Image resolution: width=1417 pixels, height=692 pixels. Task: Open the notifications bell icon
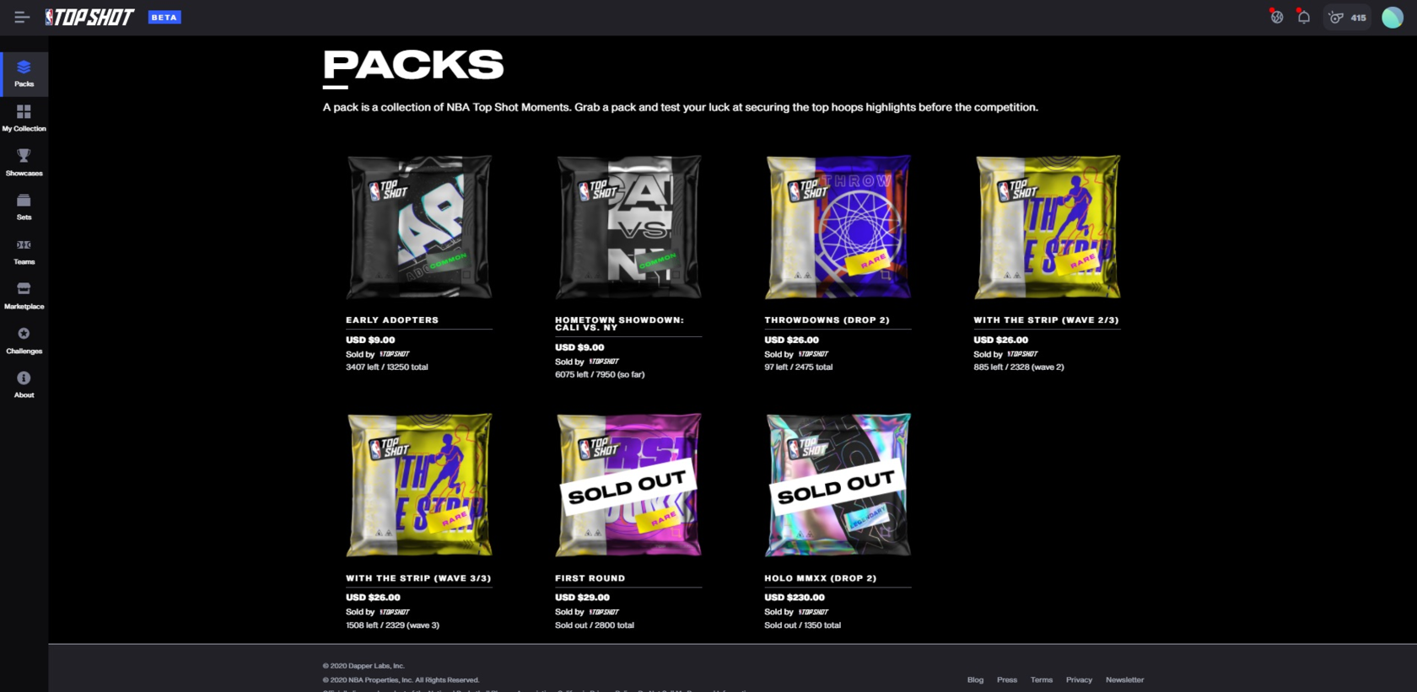pos(1303,17)
